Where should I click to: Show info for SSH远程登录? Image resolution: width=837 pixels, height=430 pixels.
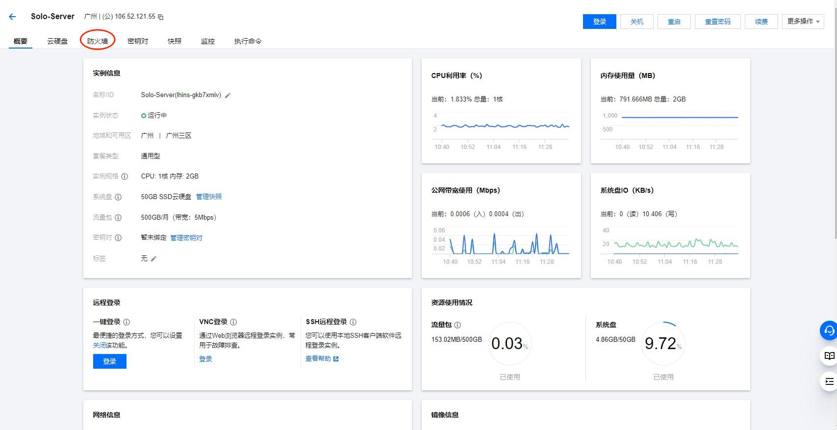tap(353, 322)
